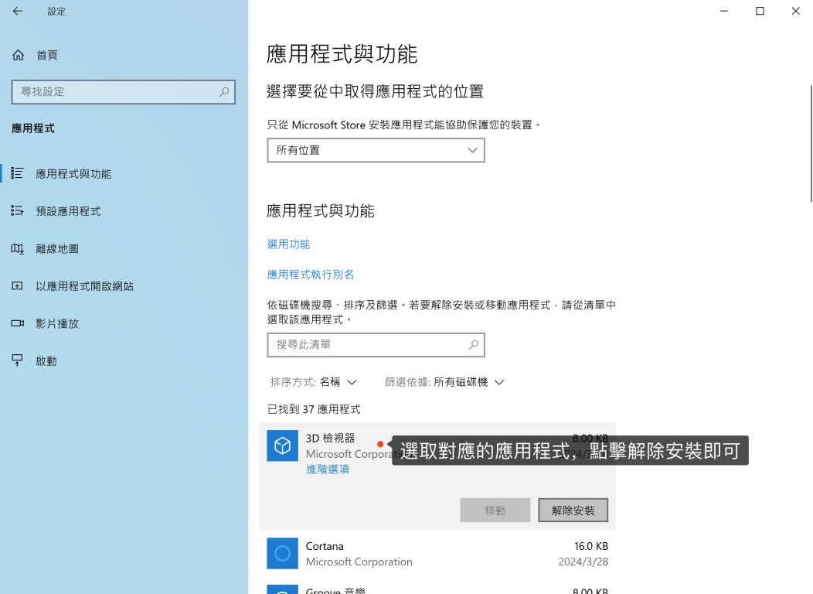Select 啟動 in the sidebar
Image resolution: width=813 pixels, height=594 pixels.
tap(46, 361)
